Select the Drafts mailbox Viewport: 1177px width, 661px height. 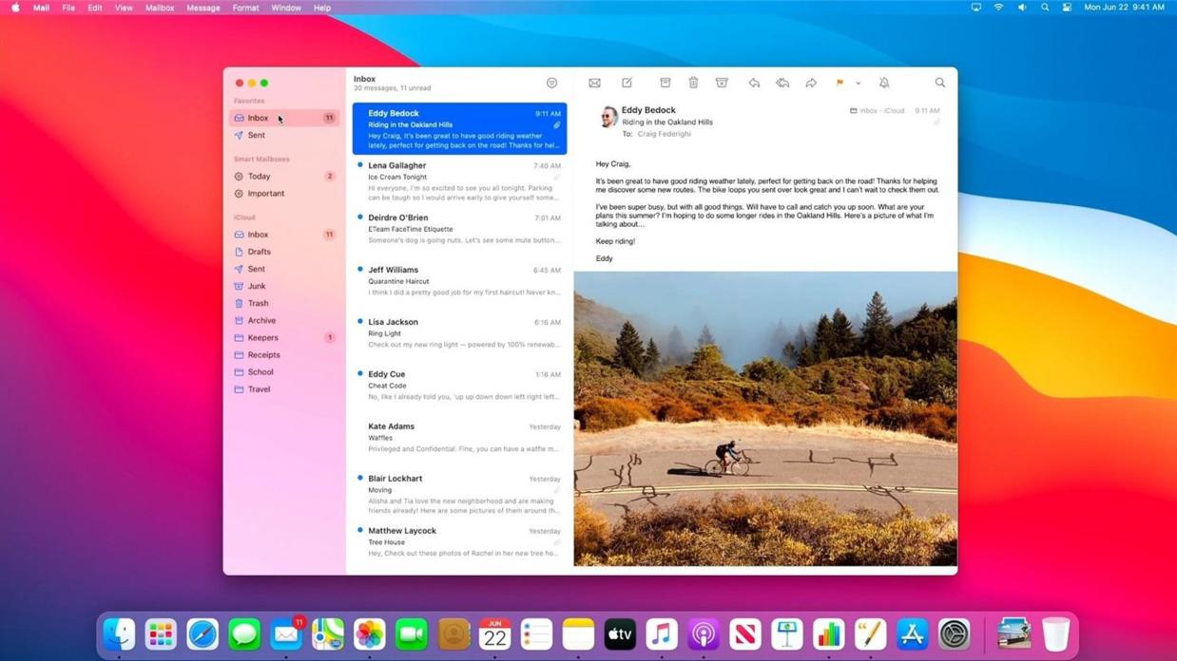[259, 251]
